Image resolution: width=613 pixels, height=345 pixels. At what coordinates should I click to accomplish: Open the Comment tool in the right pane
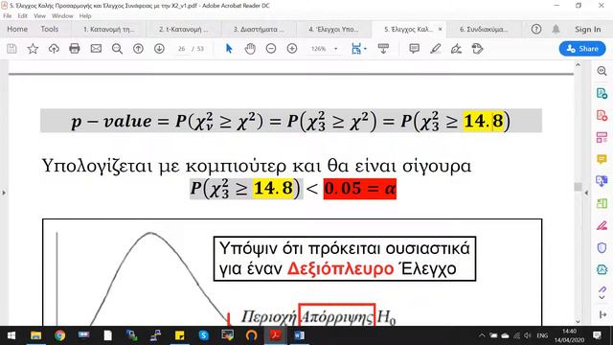coord(602,159)
